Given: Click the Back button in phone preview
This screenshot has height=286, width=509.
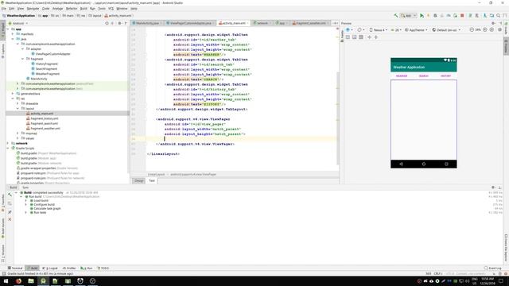Looking at the screenshot, I should [401, 164].
